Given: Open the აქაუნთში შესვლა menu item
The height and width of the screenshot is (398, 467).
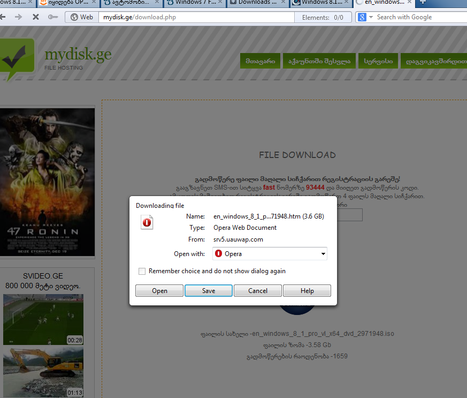Looking at the screenshot, I should coord(319,61).
